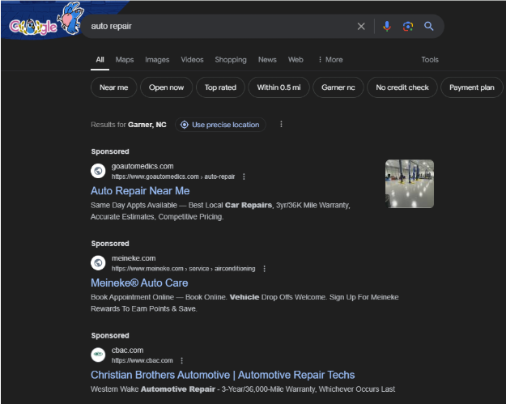The width and height of the screenshot is (506, 404).
Task: Click the Western Wake Automotive Repair description
Action: [x=243, y=389]
